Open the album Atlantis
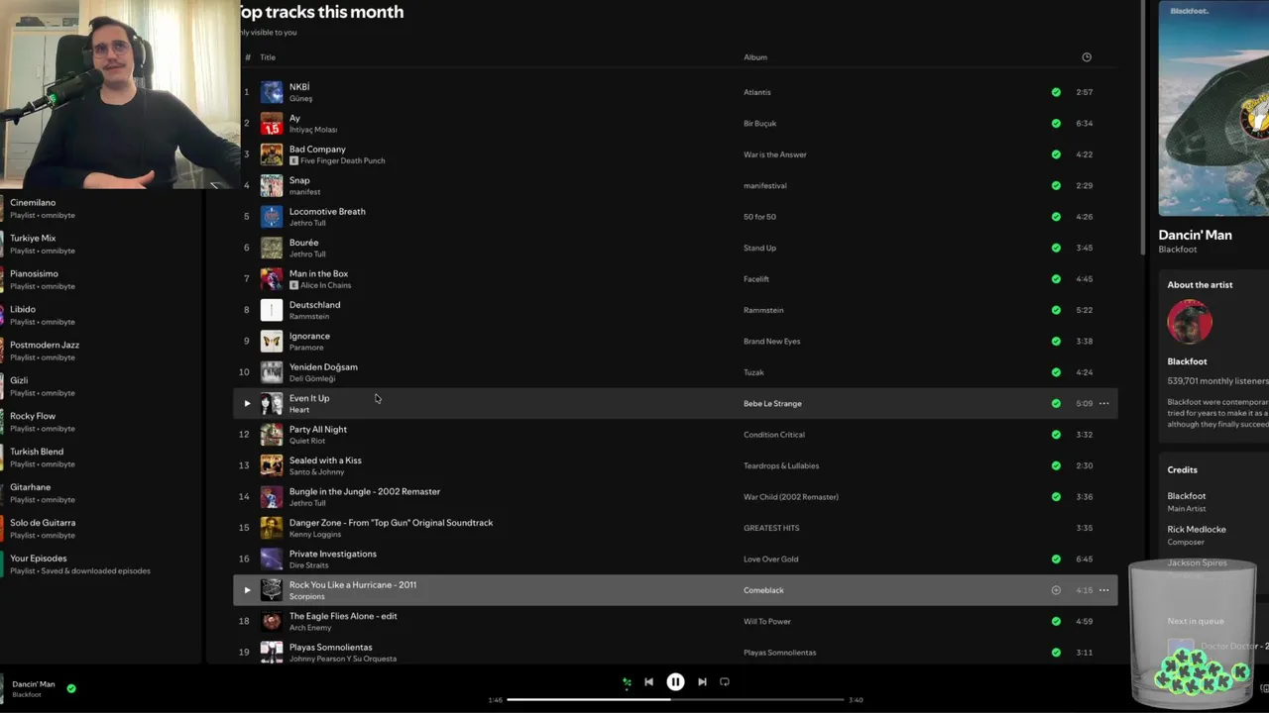1269x713 pixels. [757, 92]
